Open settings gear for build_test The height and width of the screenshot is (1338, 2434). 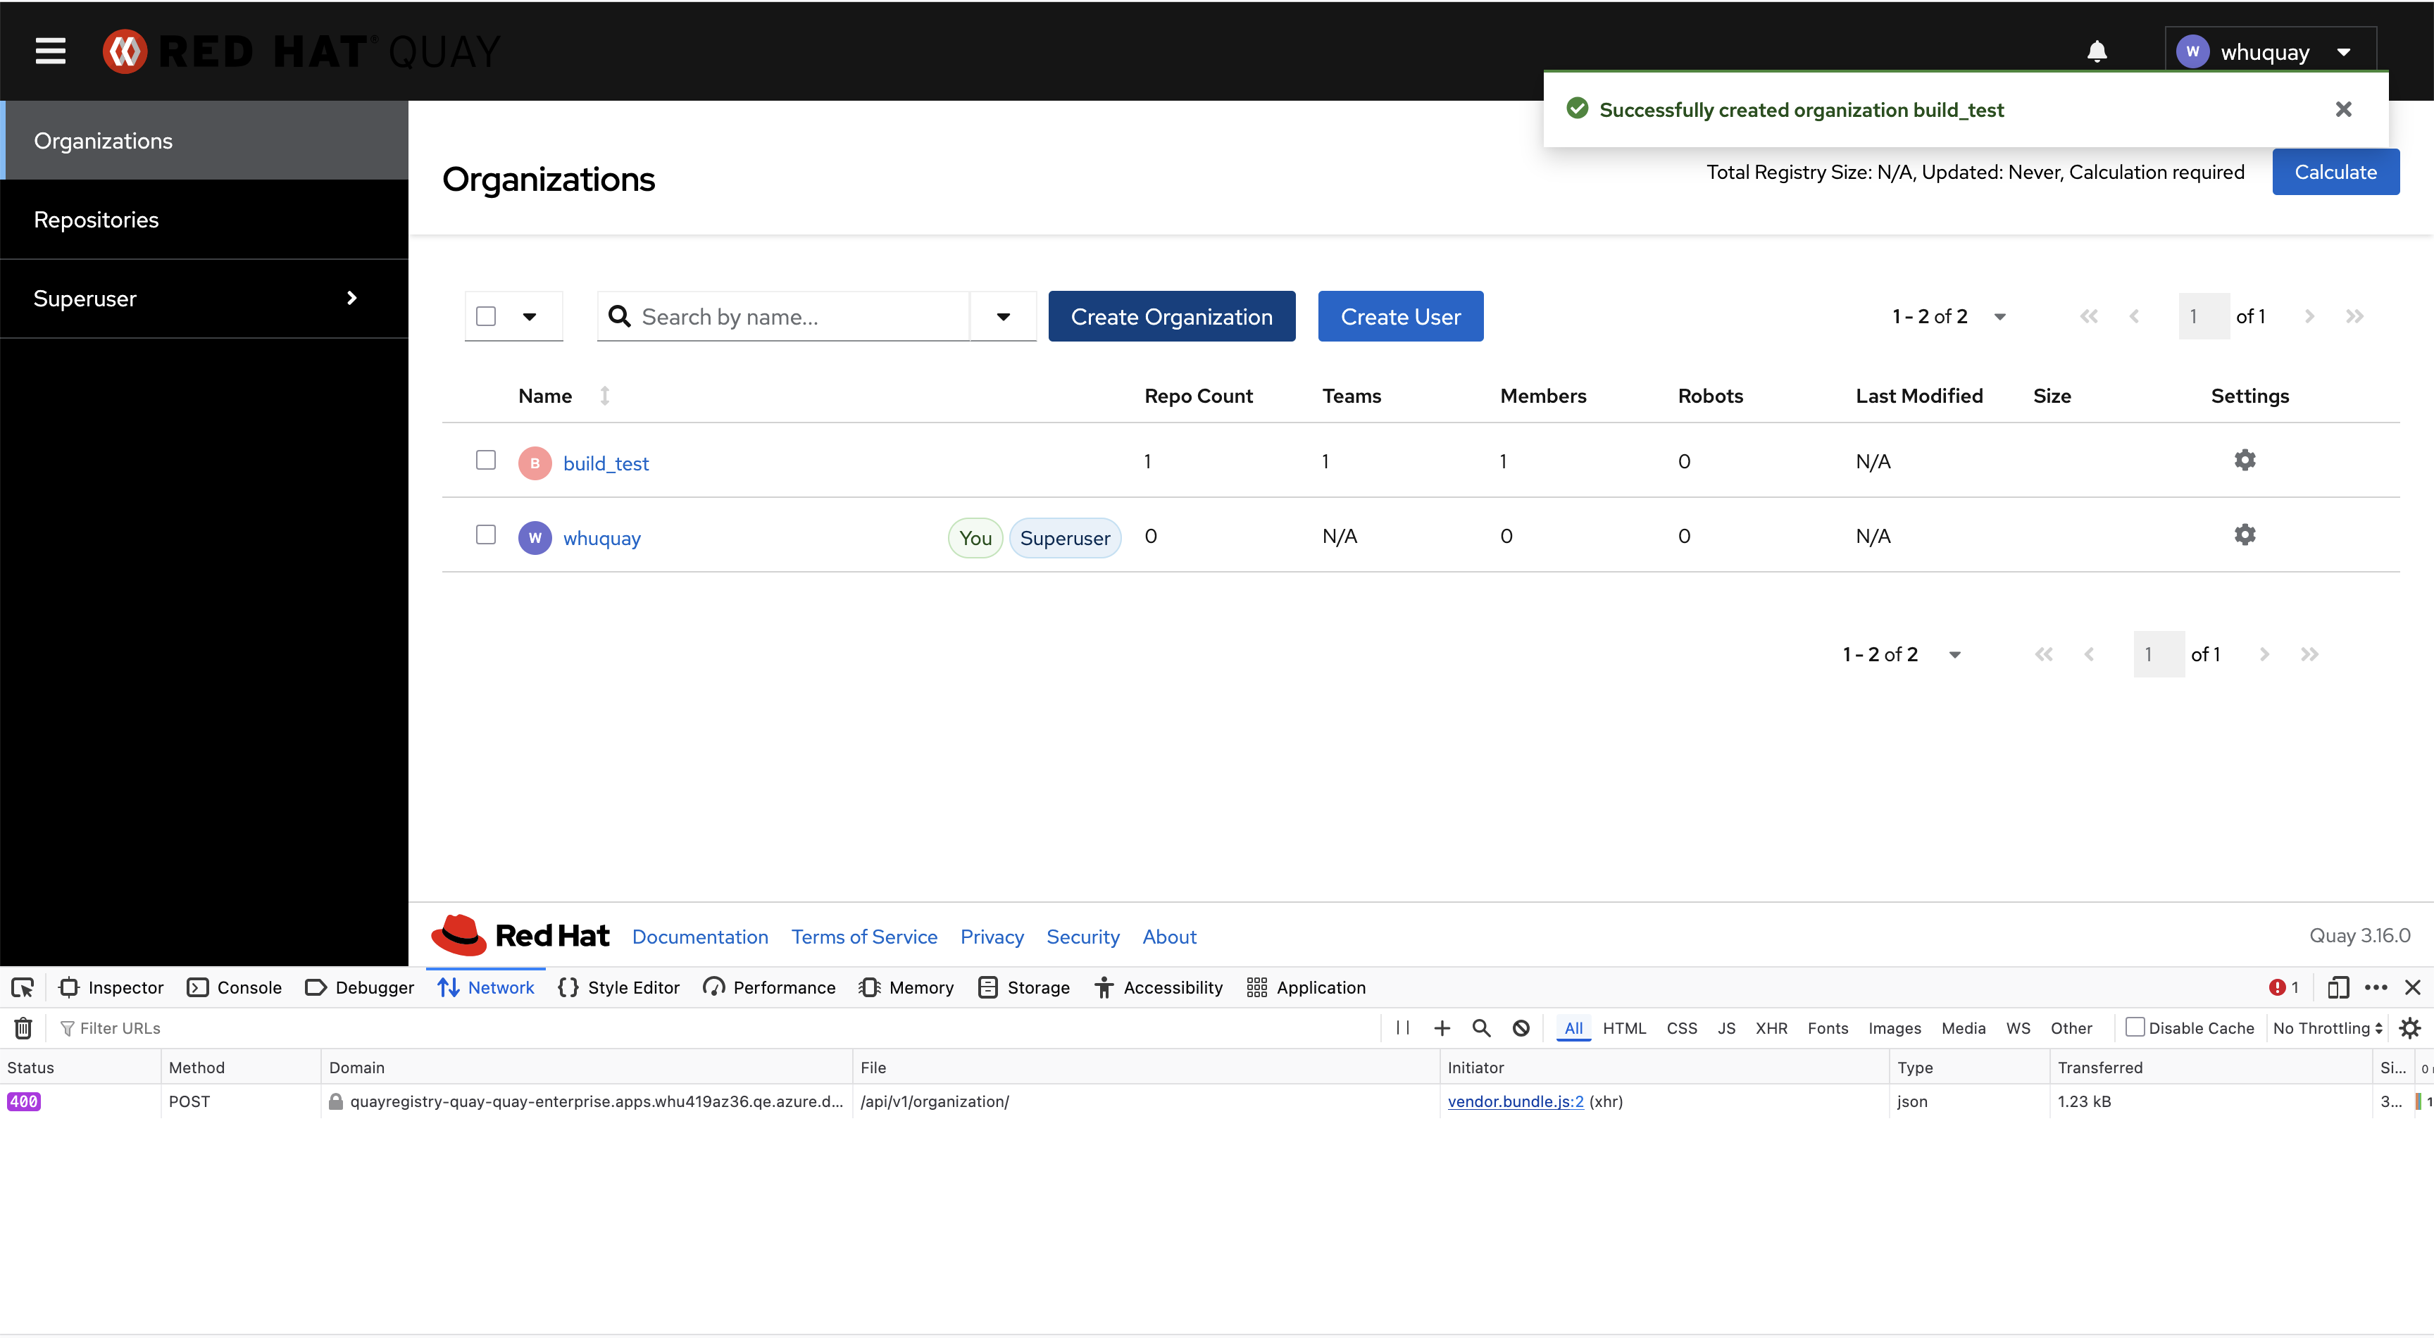tap(2244, 460)
